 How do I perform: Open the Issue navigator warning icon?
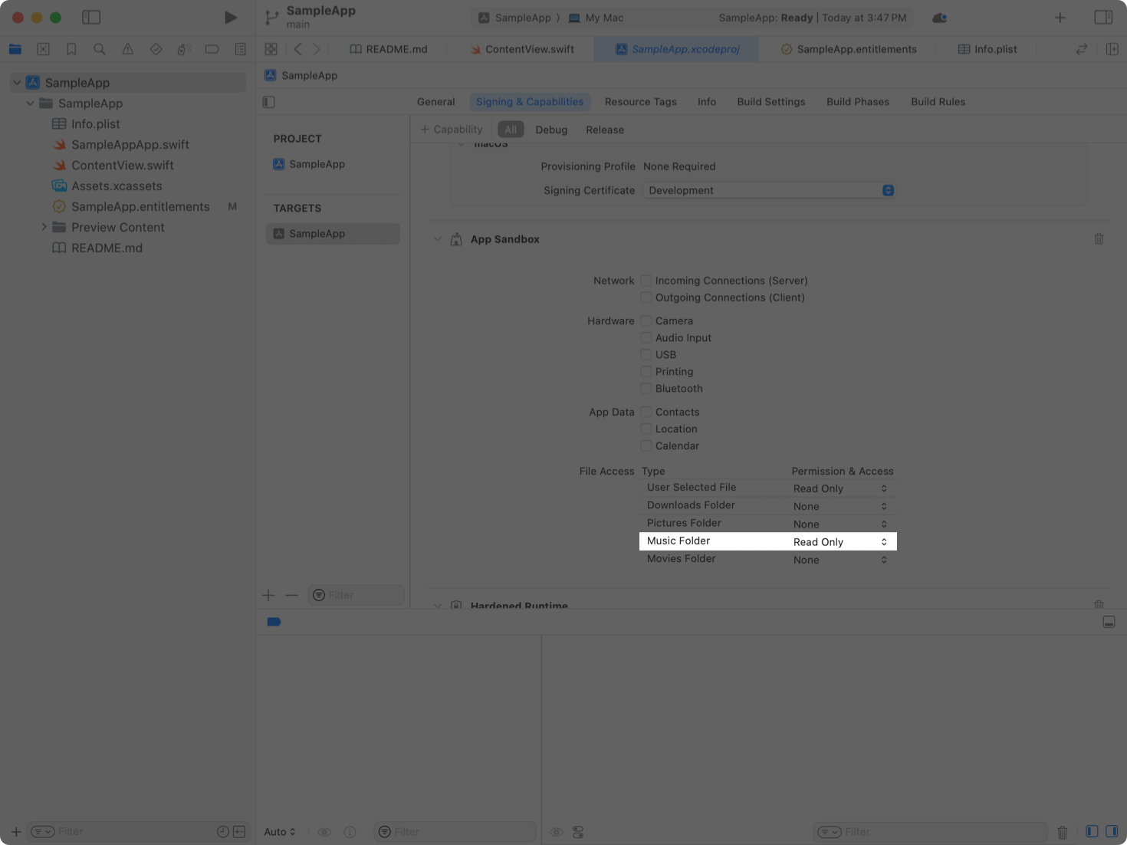(127, 49)
